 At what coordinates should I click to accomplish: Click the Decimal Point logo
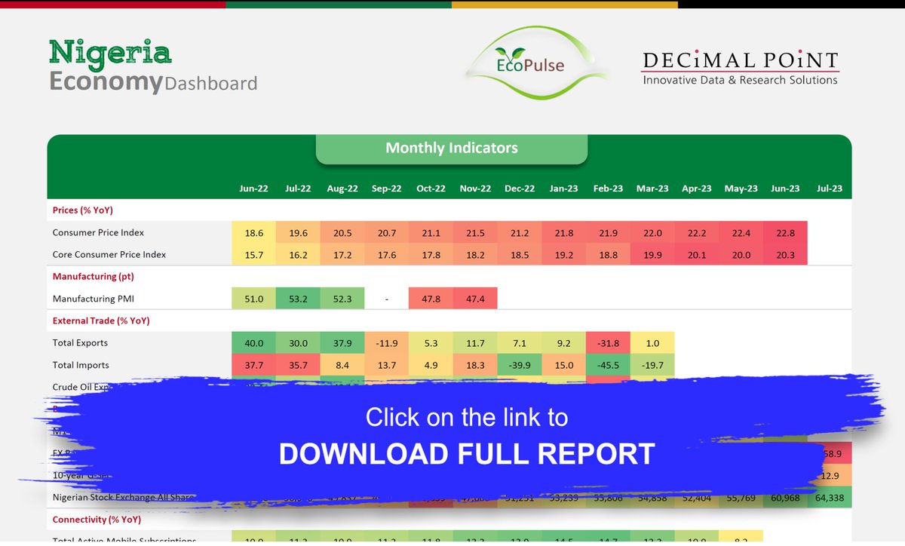click(x=740, y=68)
